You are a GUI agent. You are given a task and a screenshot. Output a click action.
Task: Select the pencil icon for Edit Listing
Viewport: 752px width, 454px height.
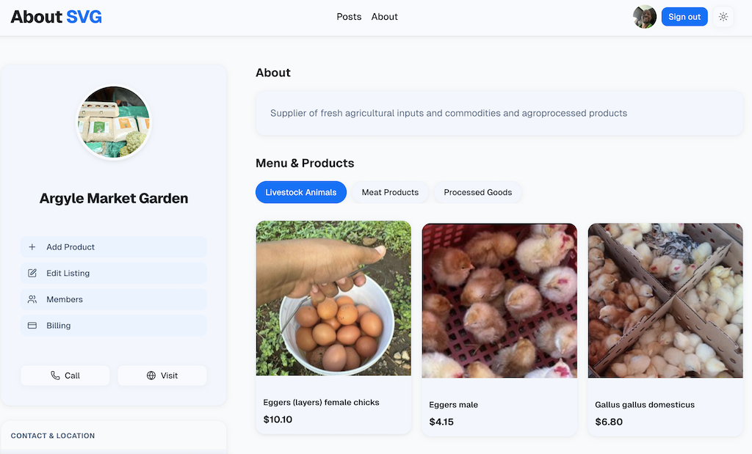pyautogui.click(x=32, y=273)
